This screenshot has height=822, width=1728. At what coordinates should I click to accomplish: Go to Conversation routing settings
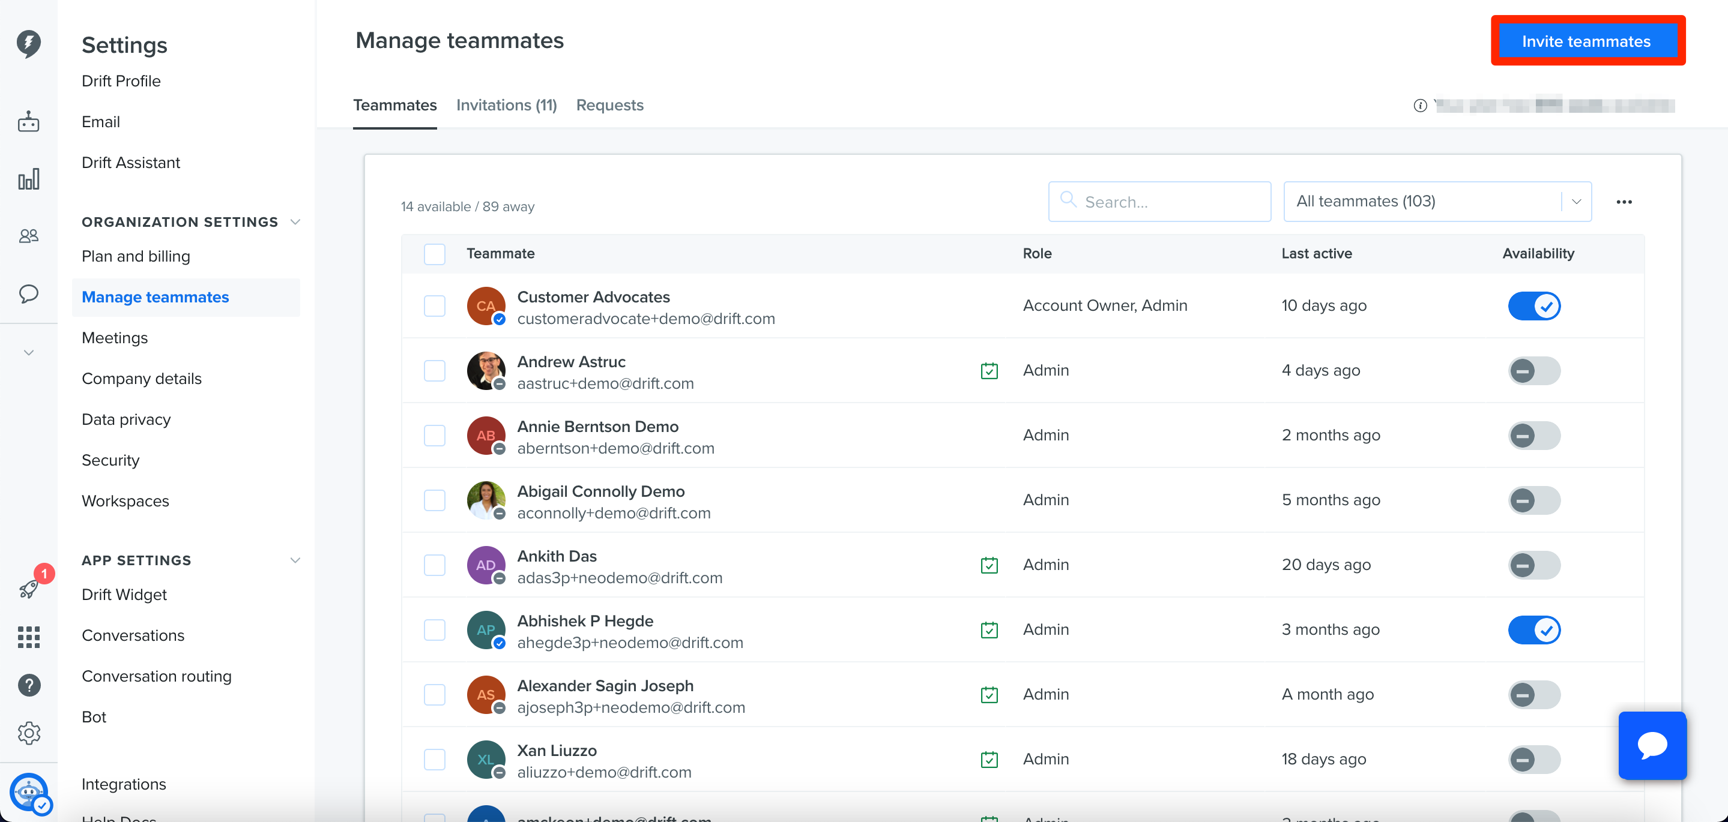(156, 676)
